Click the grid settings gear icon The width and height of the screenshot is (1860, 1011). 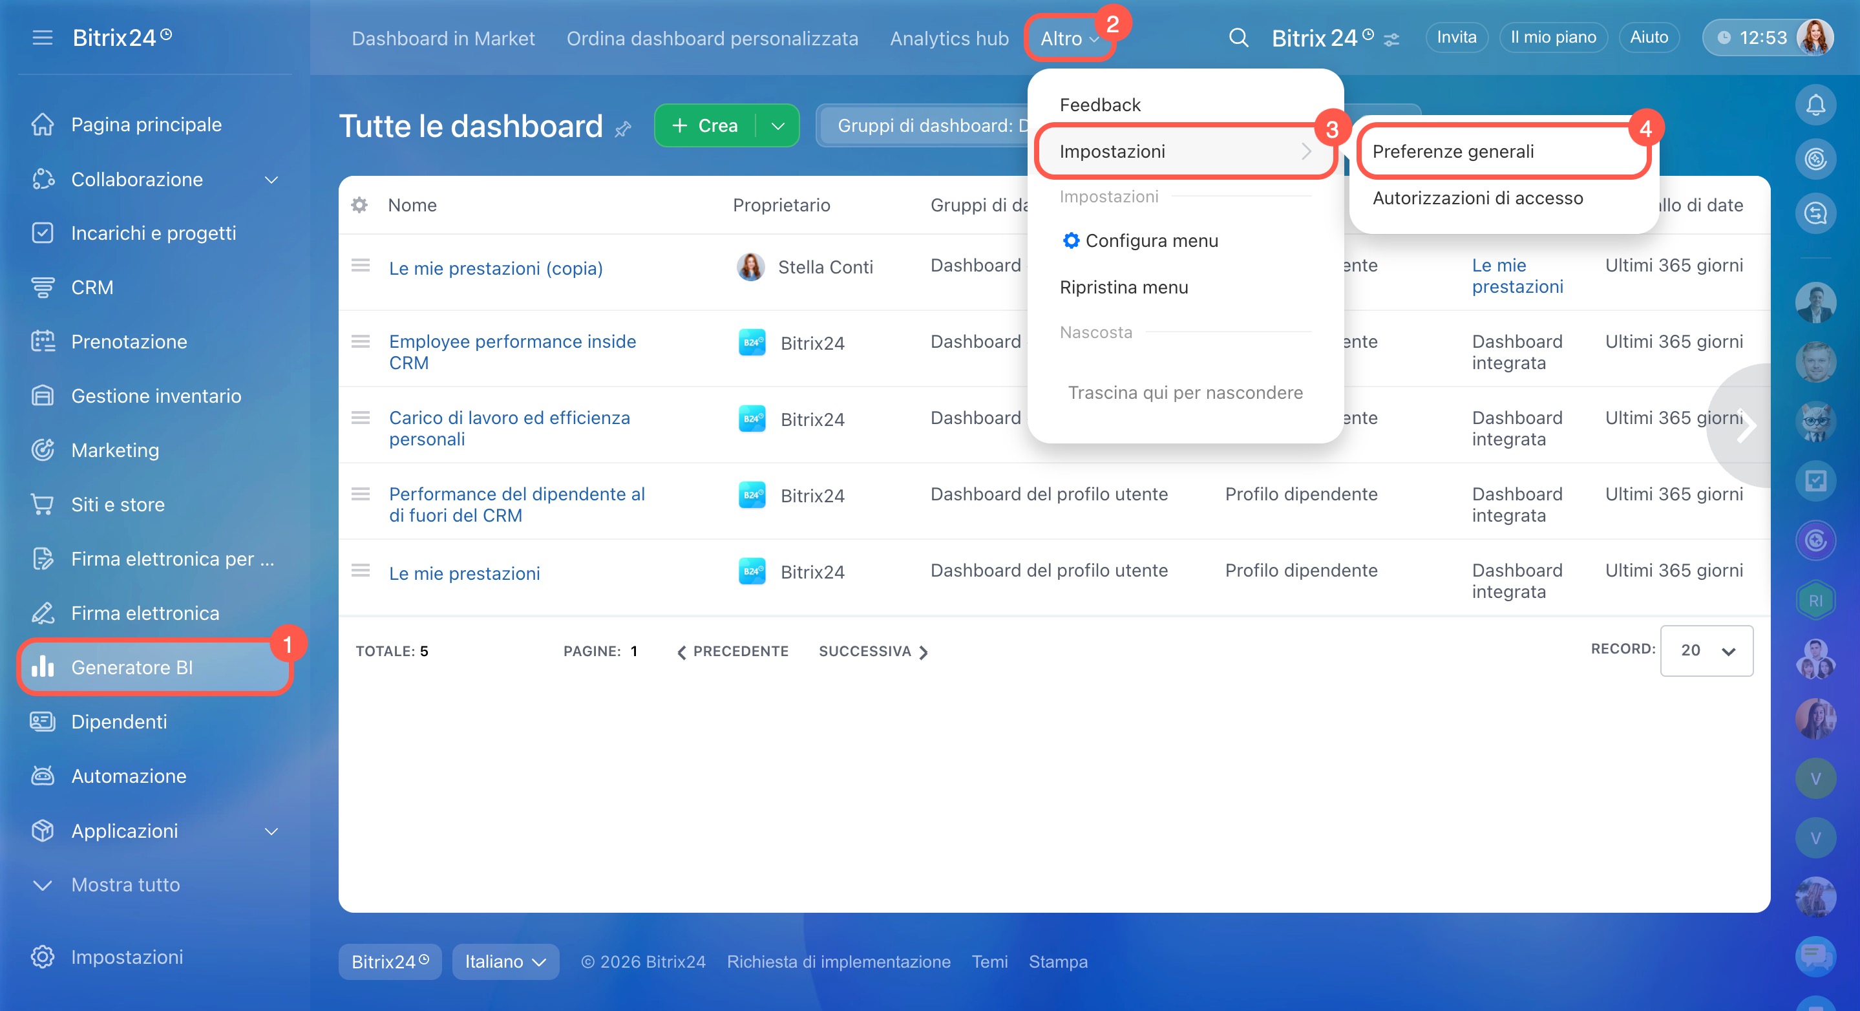click(359, 205)
